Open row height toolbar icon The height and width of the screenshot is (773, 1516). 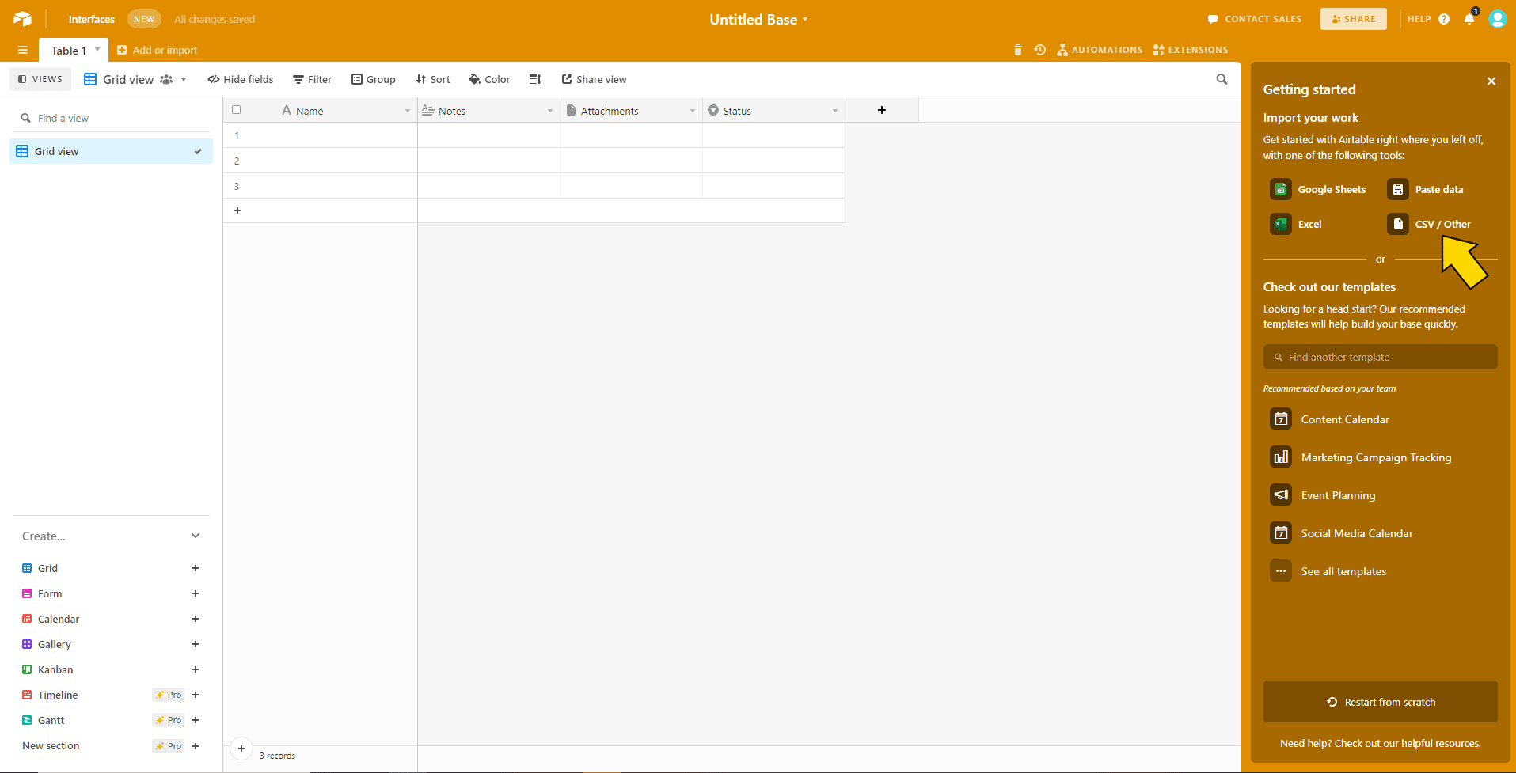point(535,79)
